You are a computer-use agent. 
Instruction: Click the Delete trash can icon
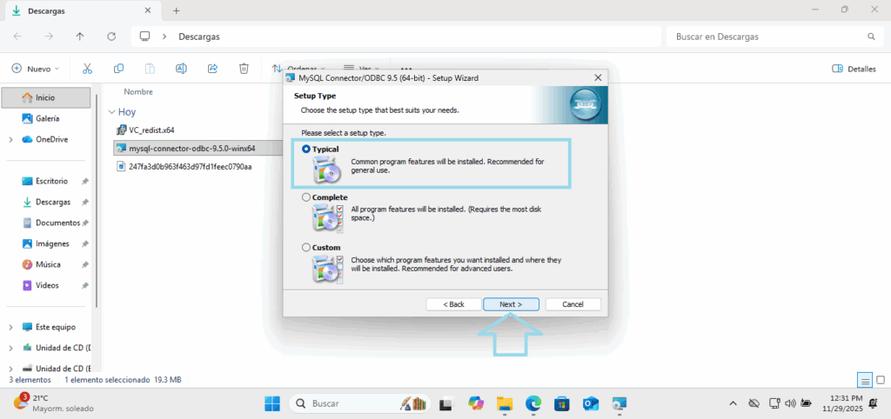coord(245,69)
